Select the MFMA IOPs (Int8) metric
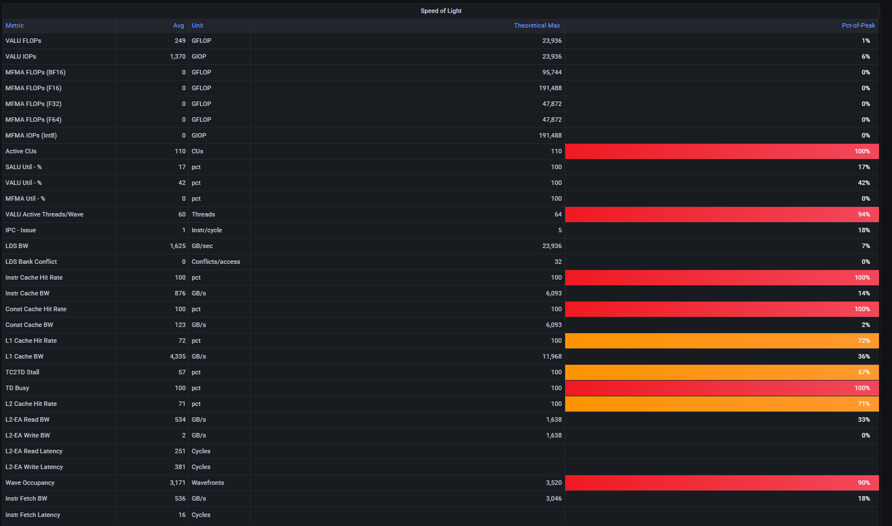 coord(31,135)
